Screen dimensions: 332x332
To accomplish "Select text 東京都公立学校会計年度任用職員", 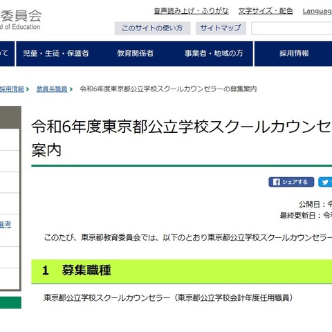I will click(x=233, y=298).
